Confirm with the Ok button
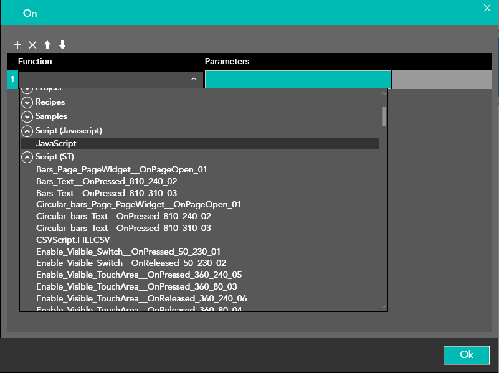Screen dimensions: 499x373 click(466, 355)
